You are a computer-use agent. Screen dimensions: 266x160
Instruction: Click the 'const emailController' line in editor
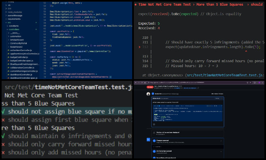(x=80, y=51)
